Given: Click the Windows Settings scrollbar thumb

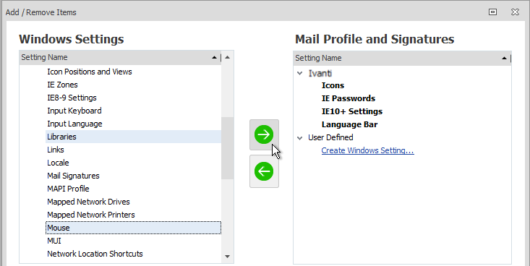Looking at the screenshot, I should point(228,148).
